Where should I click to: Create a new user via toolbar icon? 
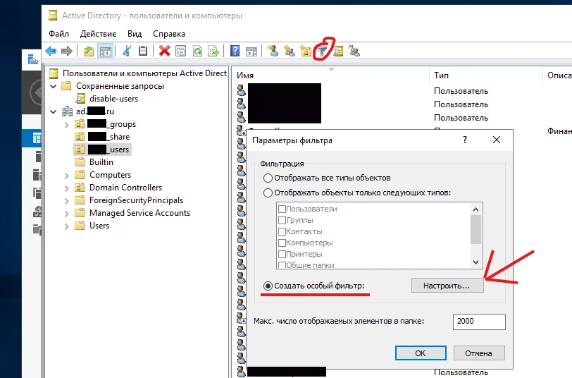(x=273, y=51)
